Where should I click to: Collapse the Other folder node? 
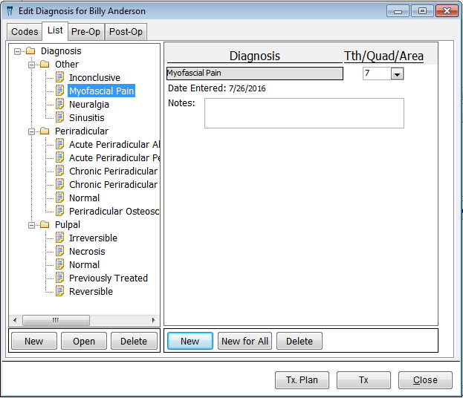(32, 65)
